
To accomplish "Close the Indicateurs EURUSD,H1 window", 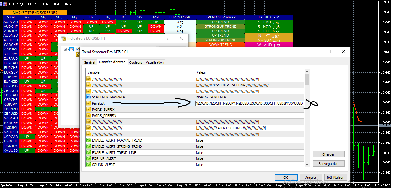I will (182, 38).
